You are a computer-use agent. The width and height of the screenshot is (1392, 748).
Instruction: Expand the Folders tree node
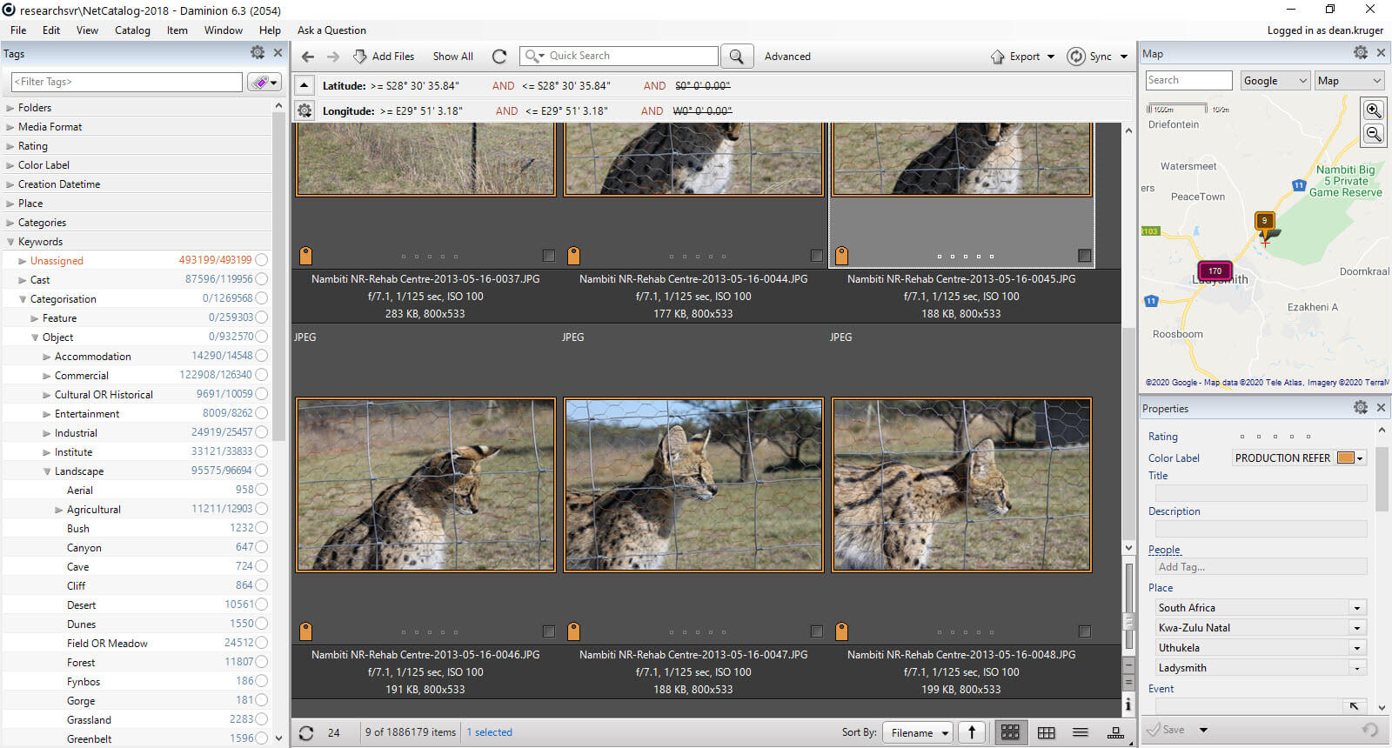(x=10, y=108)
